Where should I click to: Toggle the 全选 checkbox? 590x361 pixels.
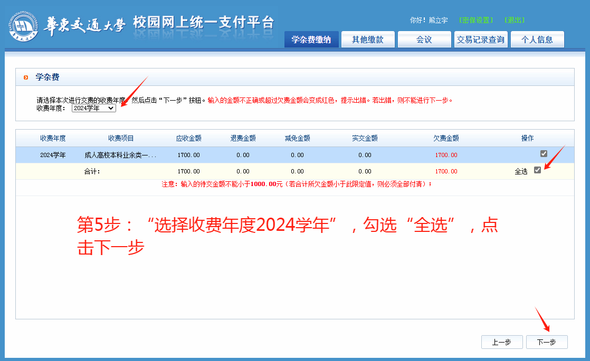point(537,170)
